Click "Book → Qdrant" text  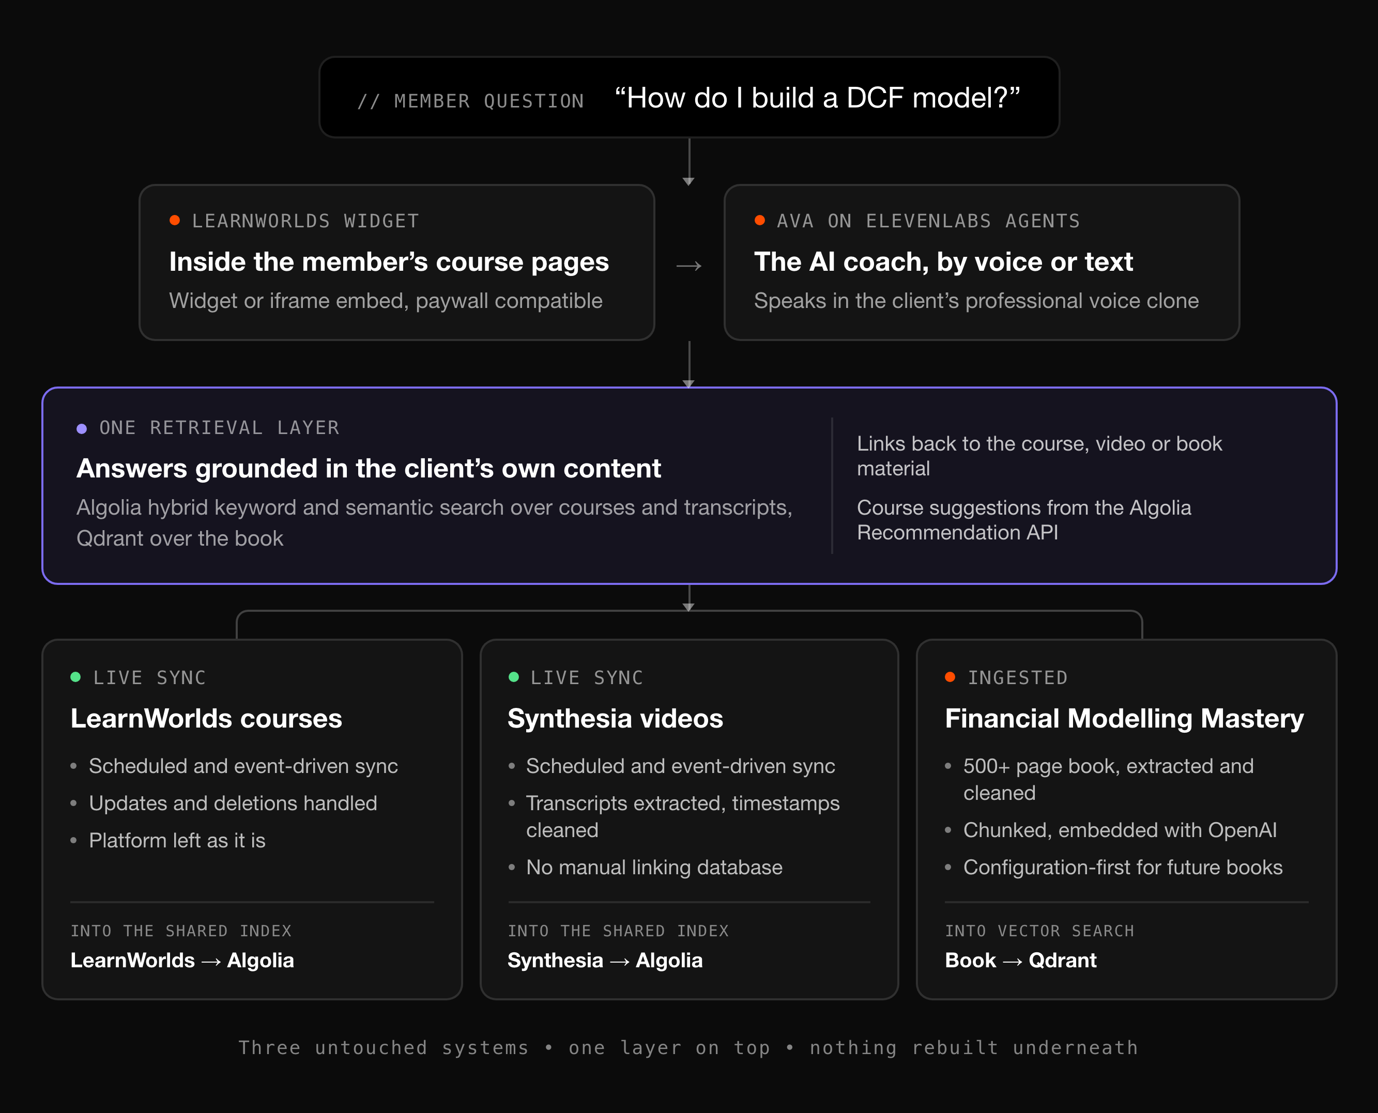pos(1020,961)
